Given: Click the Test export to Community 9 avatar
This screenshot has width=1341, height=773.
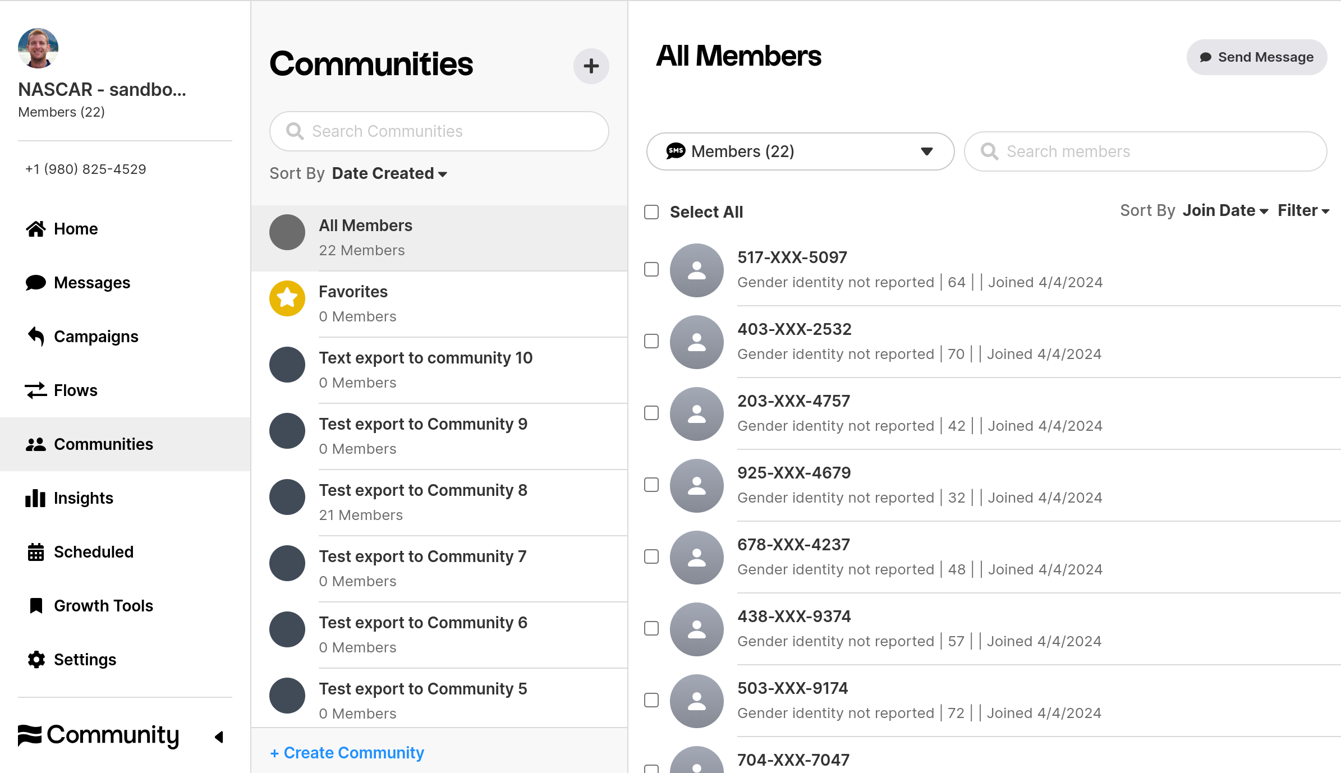Looking at the screenshot, I should click(287, 431).
